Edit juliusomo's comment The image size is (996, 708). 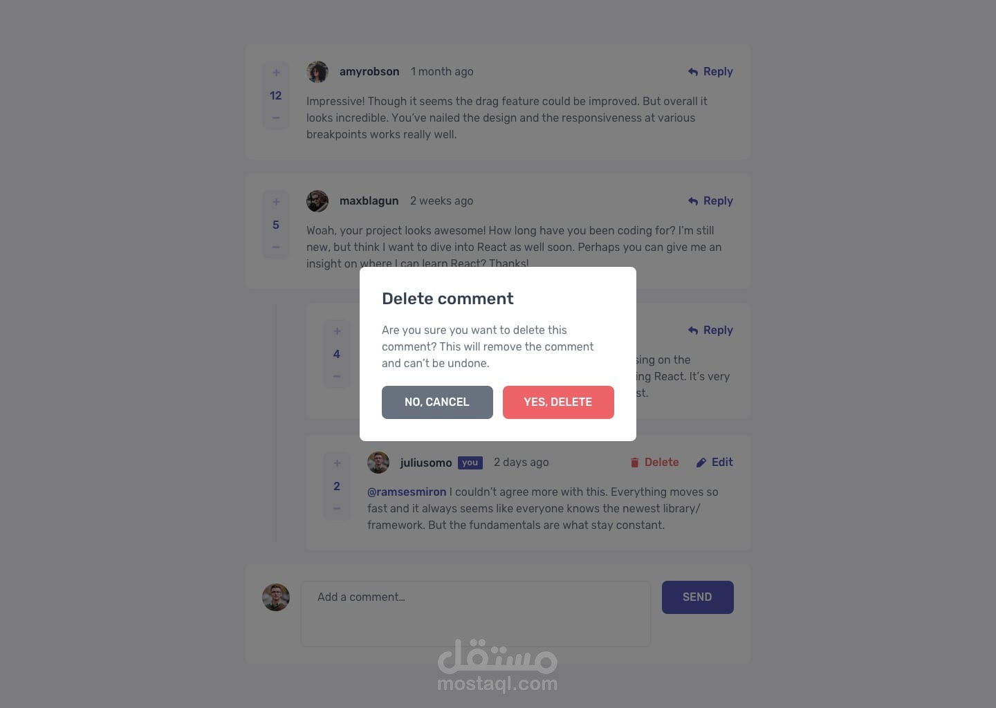[714, 463]
